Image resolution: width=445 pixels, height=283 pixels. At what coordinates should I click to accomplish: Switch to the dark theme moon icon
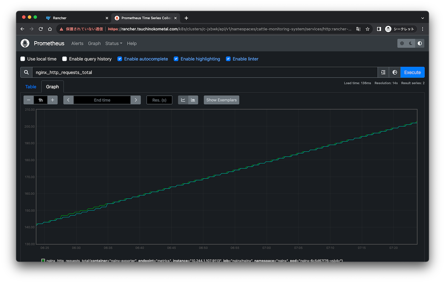click(x=411, y=43)
